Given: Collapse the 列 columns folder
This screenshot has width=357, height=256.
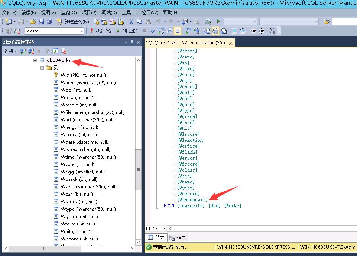Looking at the screenshot, I should point(42,68).
